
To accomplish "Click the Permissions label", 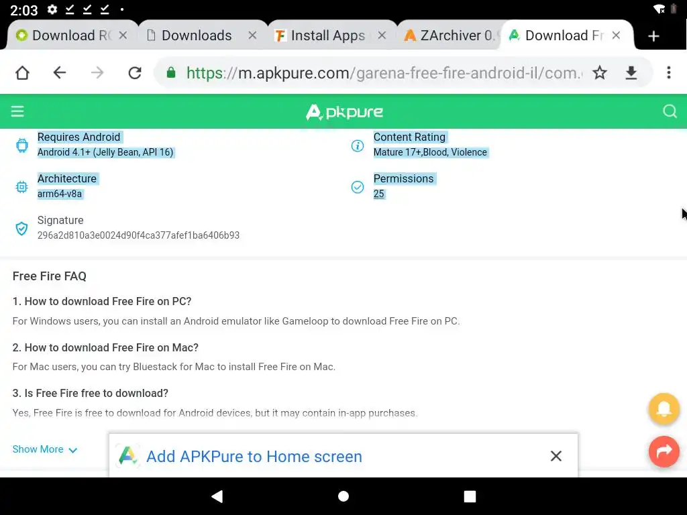I will (403, 178).
